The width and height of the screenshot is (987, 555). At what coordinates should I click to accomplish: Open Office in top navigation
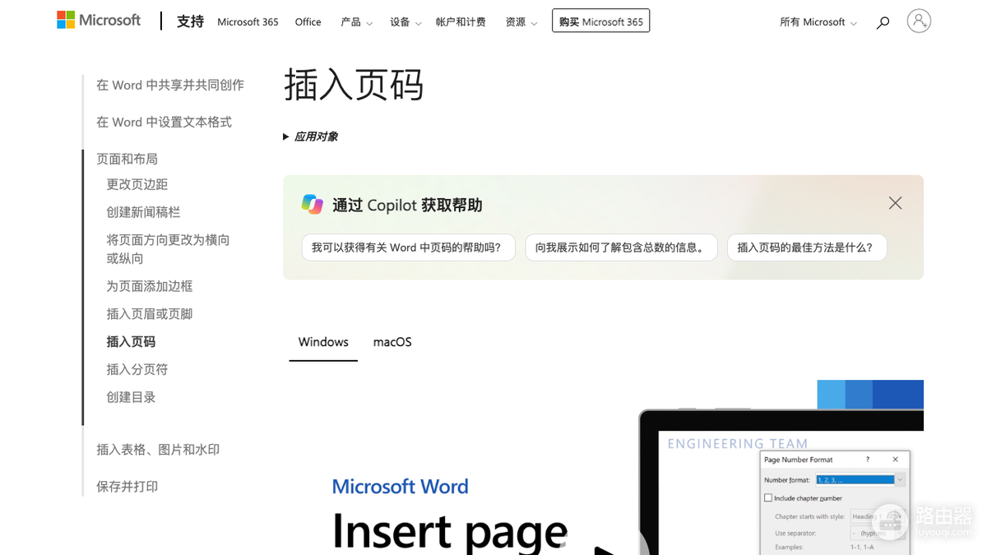(308, 22)
